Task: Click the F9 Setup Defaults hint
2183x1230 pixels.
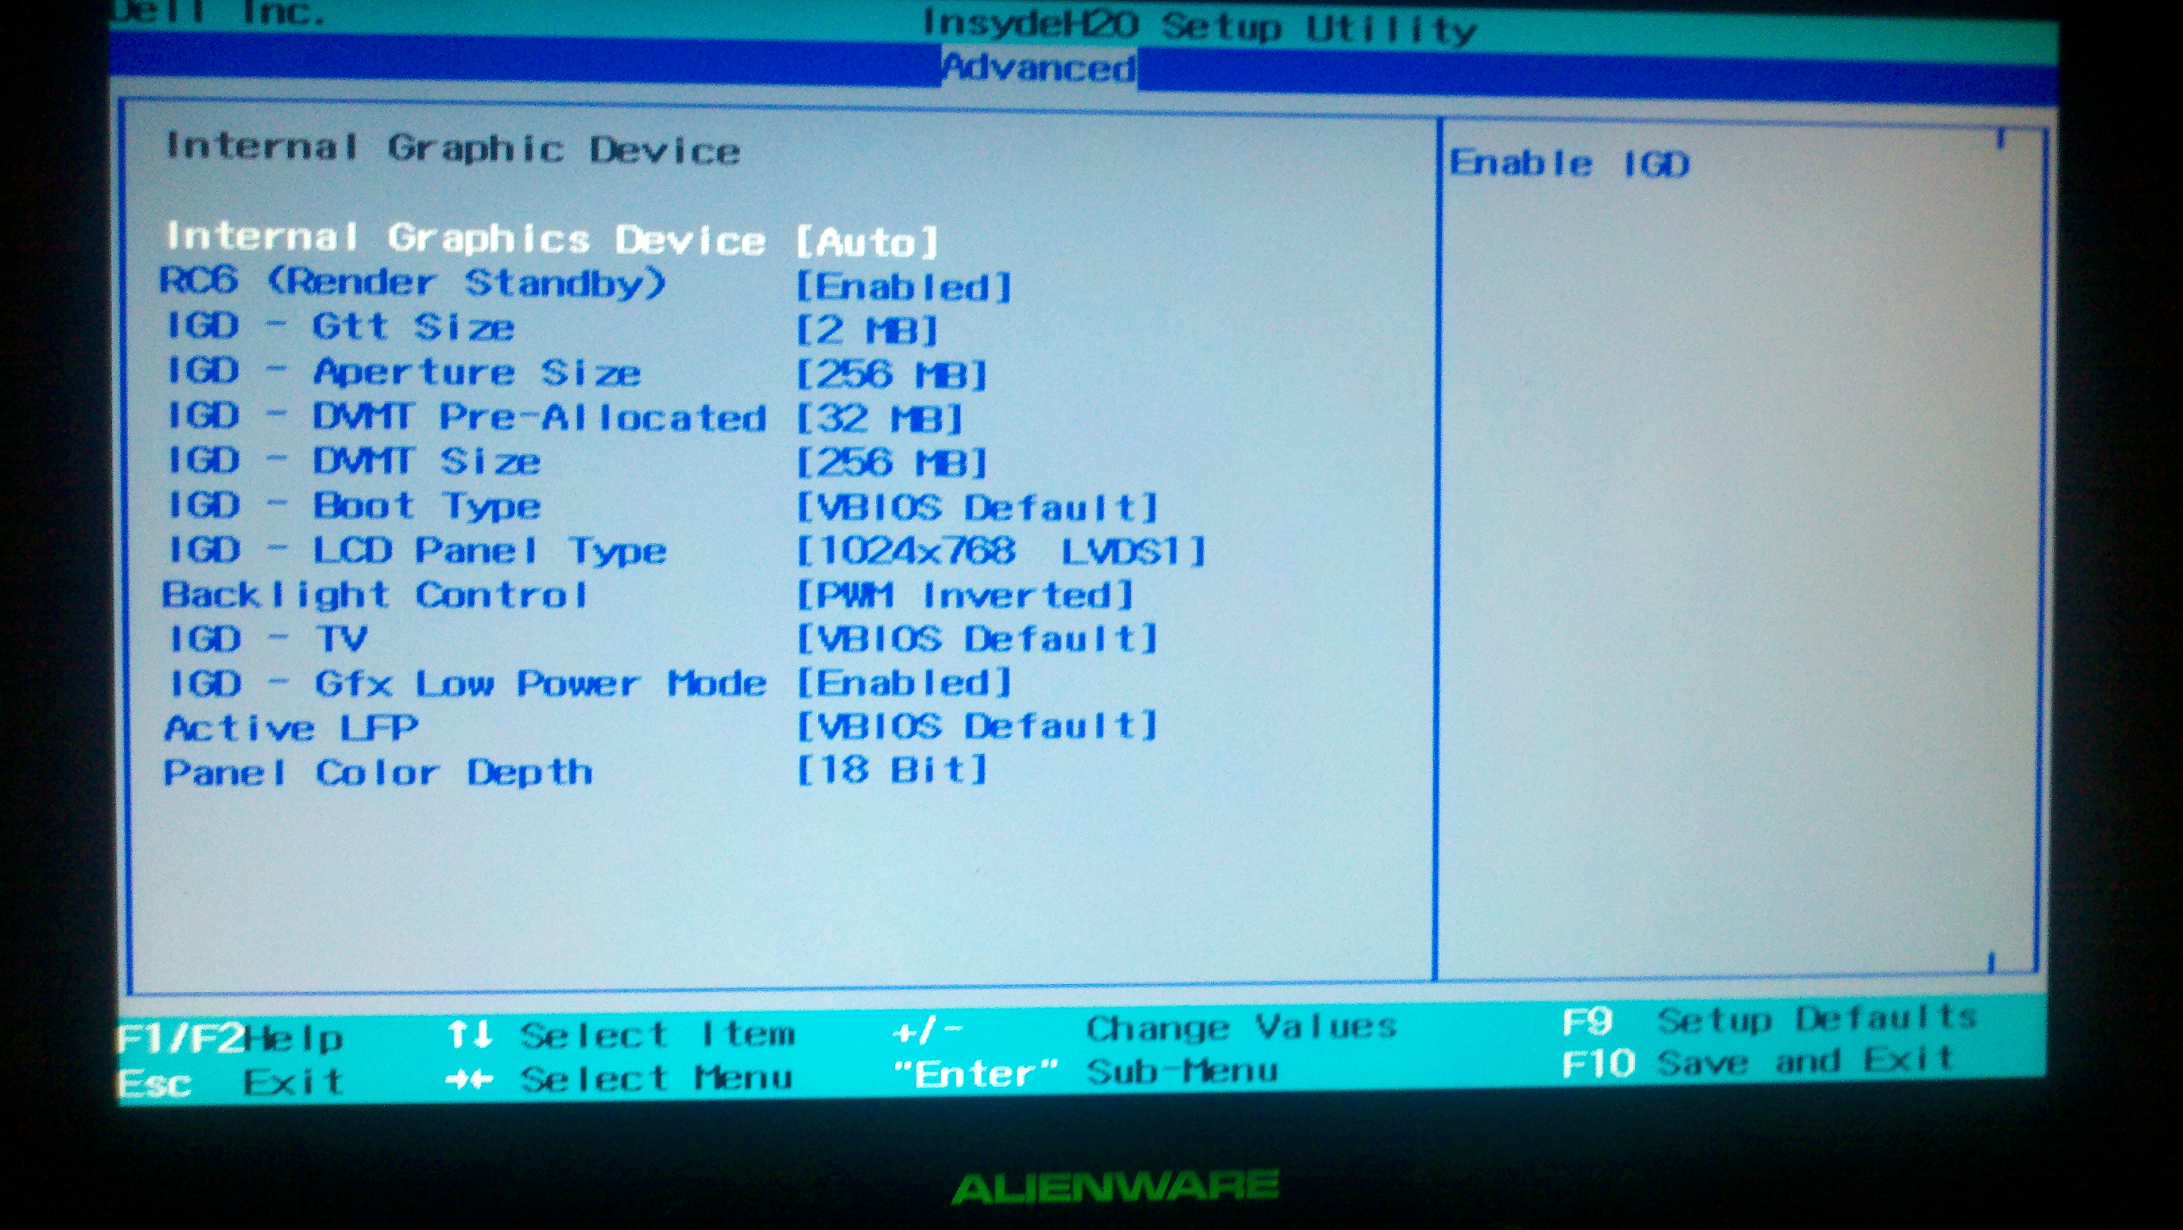Action: 1770,1019
